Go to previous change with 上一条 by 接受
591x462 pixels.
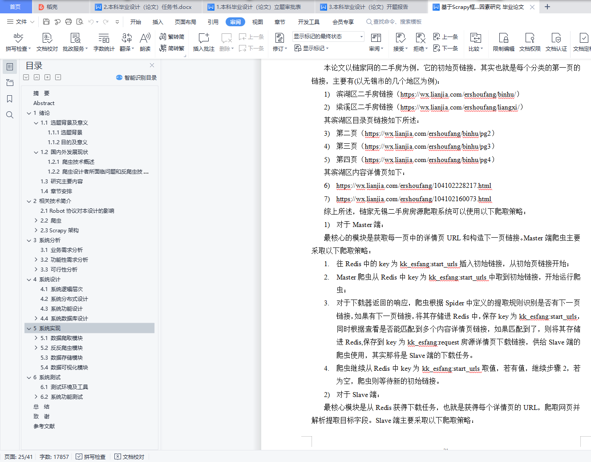pyautogui.click(x=446, y=37)
